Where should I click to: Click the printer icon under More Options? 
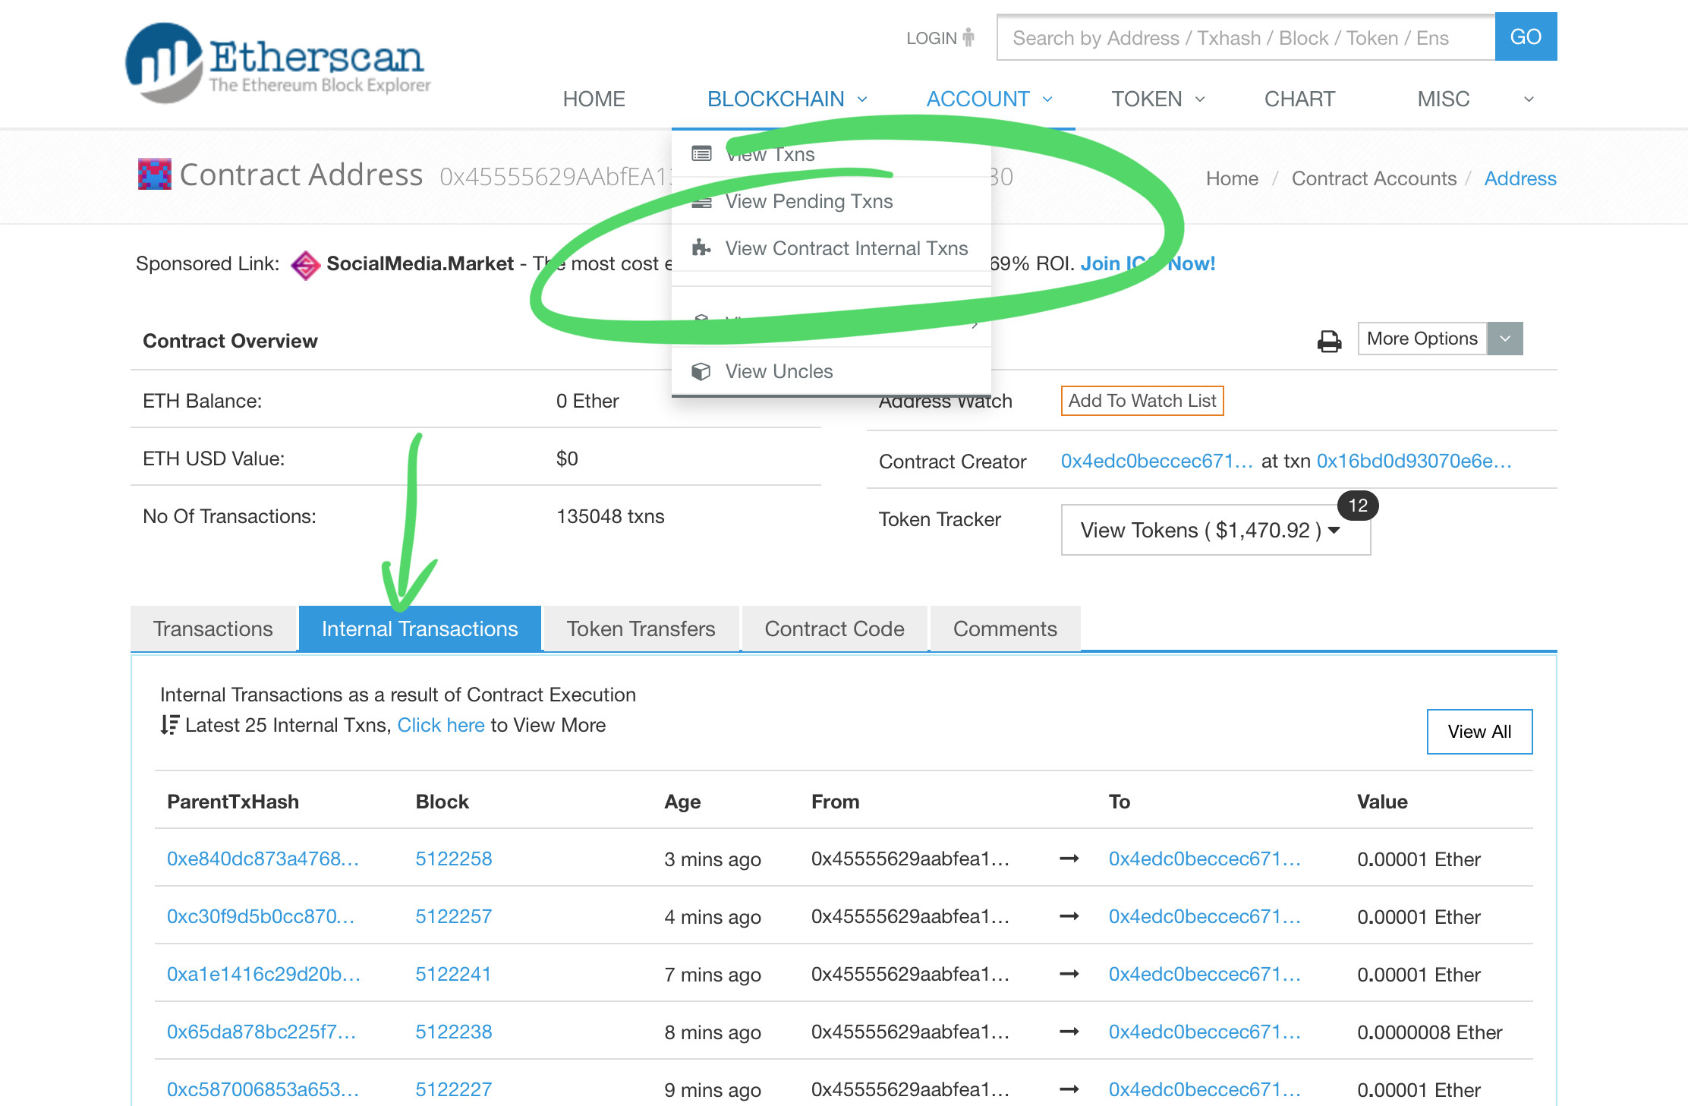[x=1327, y=339]
